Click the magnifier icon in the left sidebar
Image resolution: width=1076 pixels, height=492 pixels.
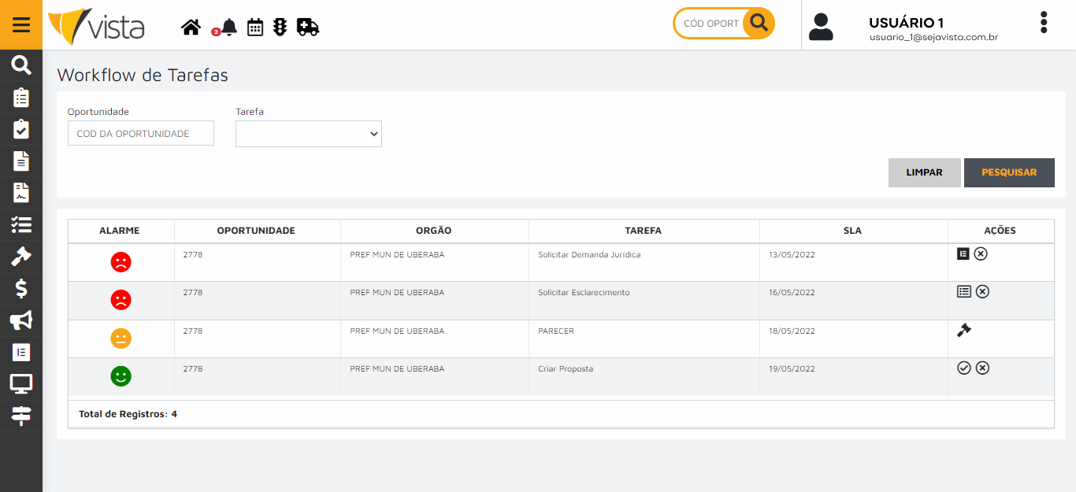tap(21, 65)
